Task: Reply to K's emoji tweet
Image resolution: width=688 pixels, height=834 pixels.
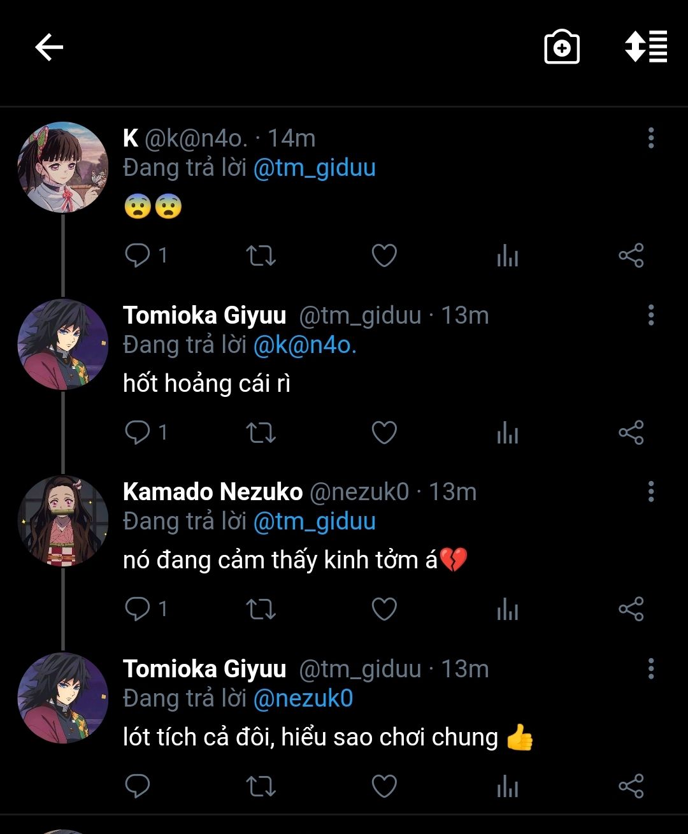Action: [138, 255]
